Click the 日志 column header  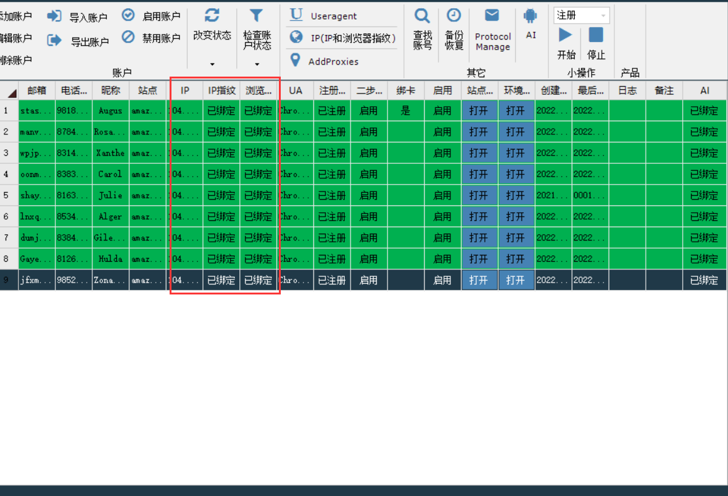click(x=627, y=90)
